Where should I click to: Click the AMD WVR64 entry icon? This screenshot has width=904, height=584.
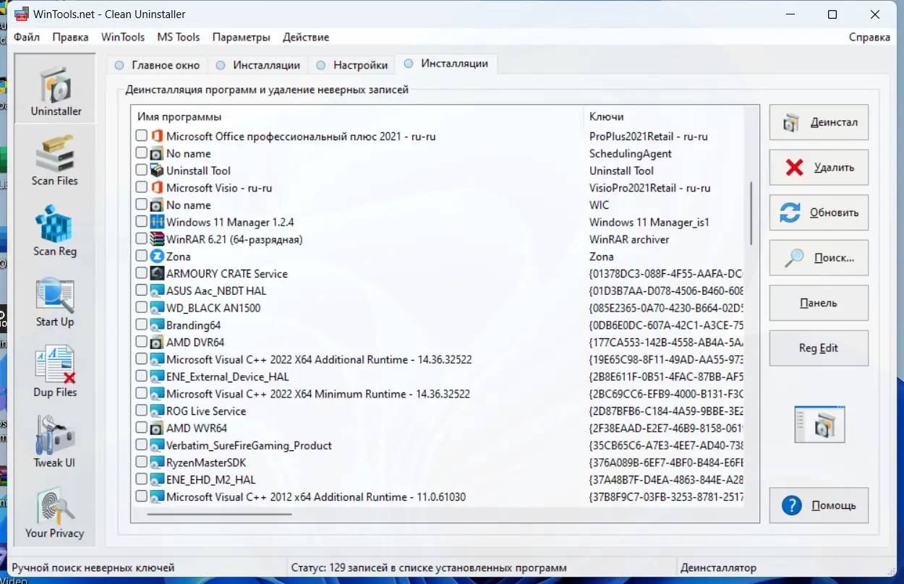(157, 429)
